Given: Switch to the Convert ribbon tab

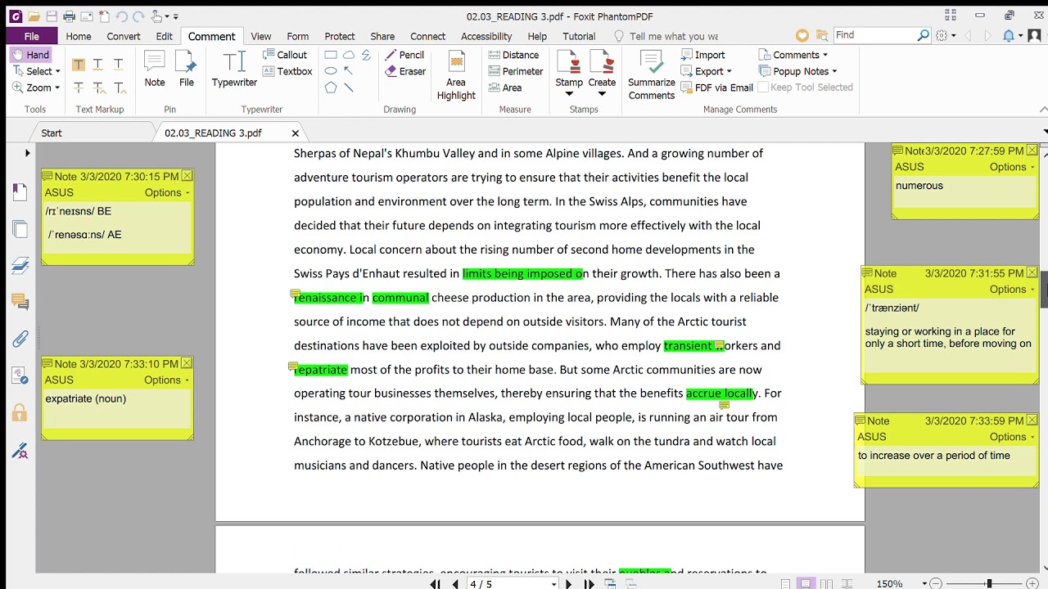Looking at the screenshot, I should pyautogui.click(x=124, y=36).
